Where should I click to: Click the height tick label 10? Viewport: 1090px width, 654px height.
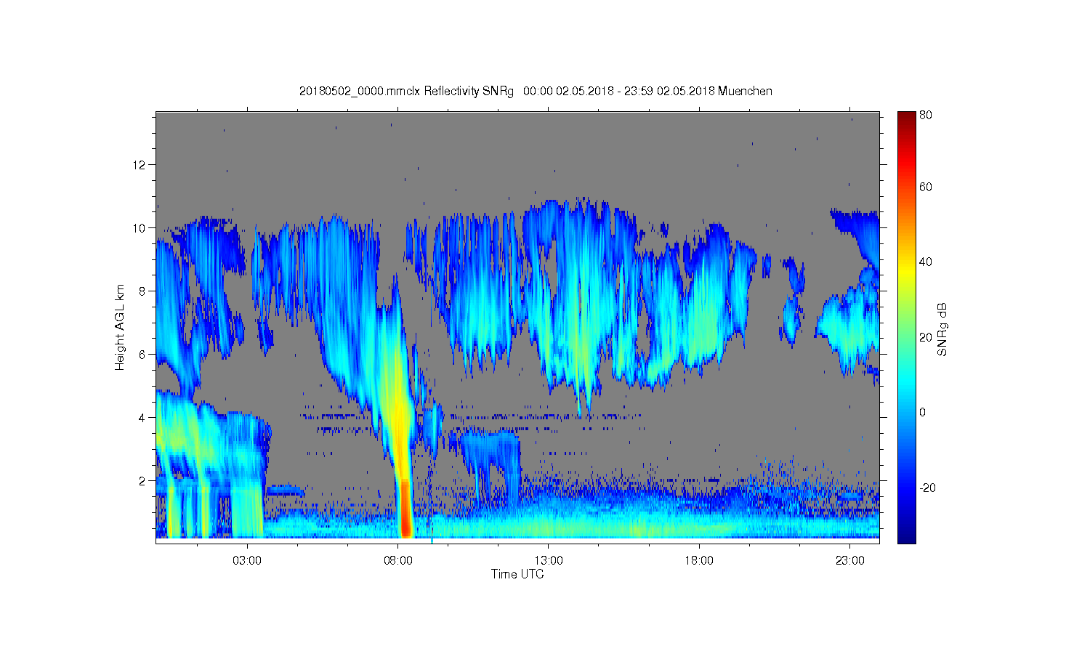140,228
